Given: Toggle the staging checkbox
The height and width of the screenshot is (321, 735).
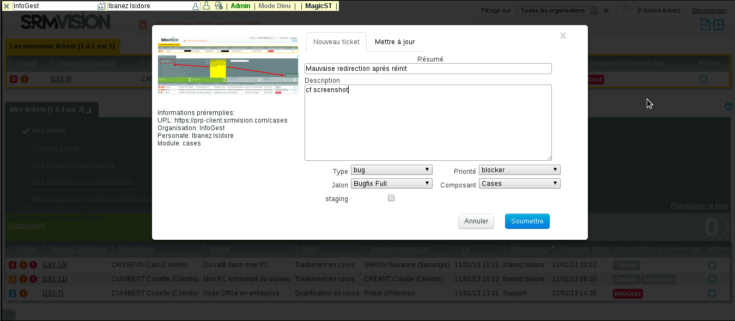Looking at the screenshot, I should 391,198.
